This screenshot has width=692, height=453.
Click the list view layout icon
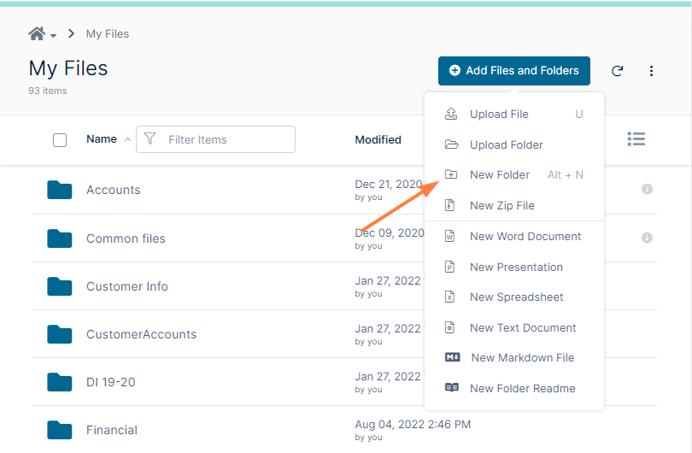coord(636,138)
